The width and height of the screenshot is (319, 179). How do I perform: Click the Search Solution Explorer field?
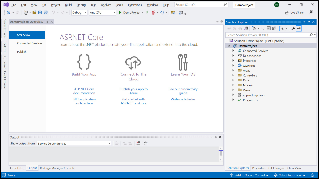tap(271, 35)
